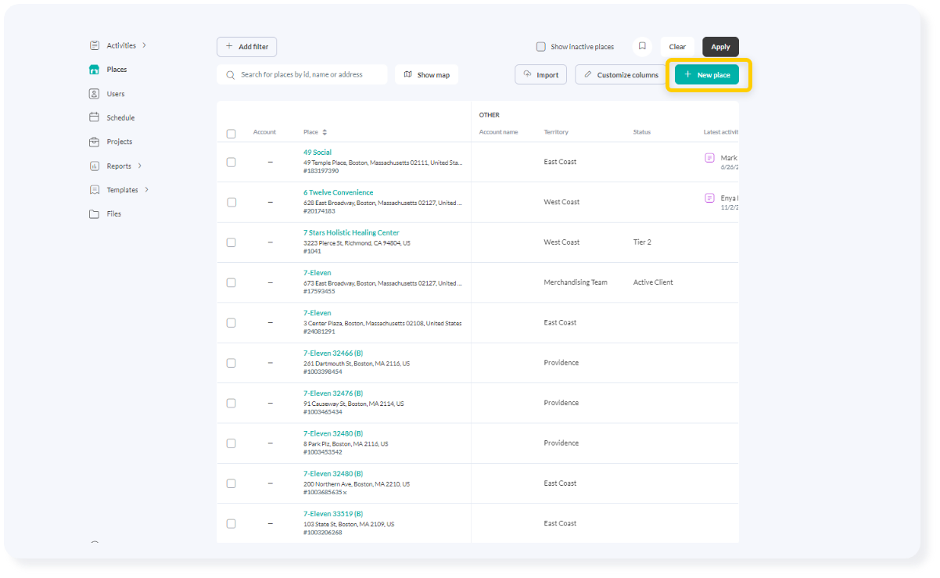Image resolution: width=940 pixels, height=578 pixels.
Task: Click the Reports chart icon
Action: pyautogui.click(x=95, y=167)
